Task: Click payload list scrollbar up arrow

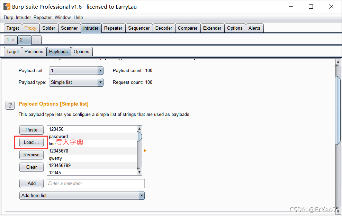Action: [139, 128]
